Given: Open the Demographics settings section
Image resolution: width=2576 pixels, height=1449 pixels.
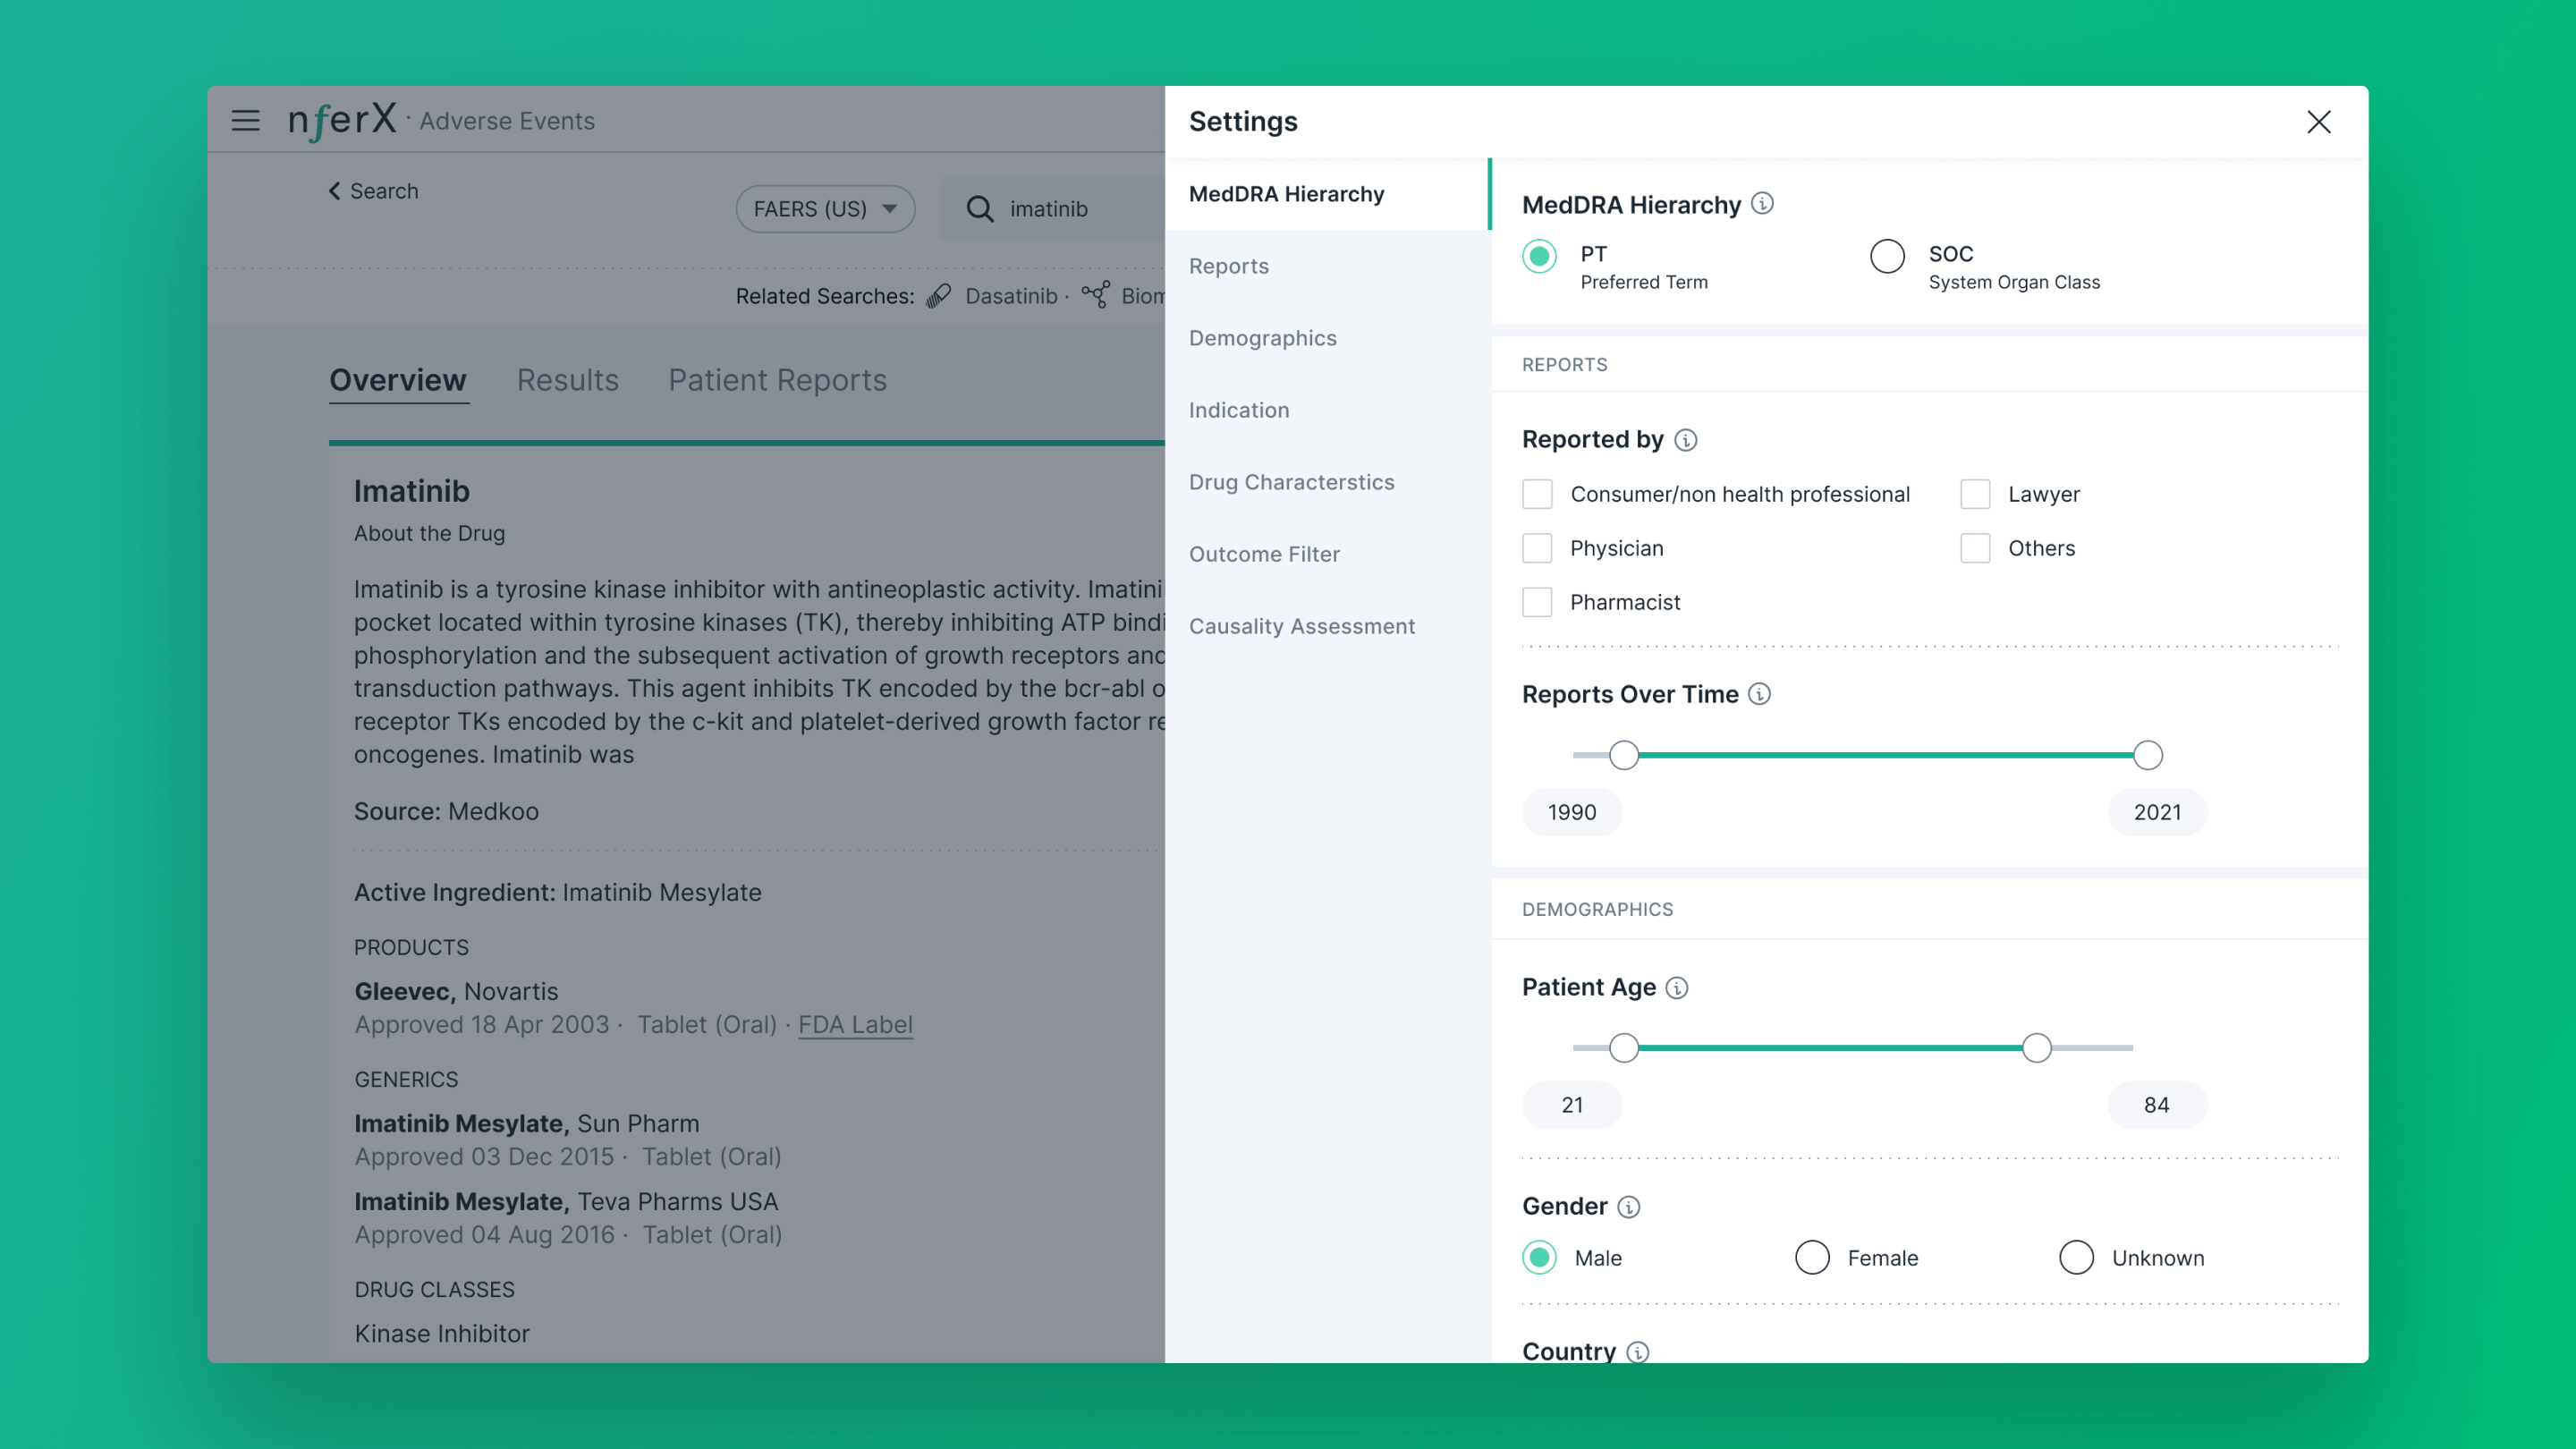Looking at the screenshot, I should pos(1262,338).
